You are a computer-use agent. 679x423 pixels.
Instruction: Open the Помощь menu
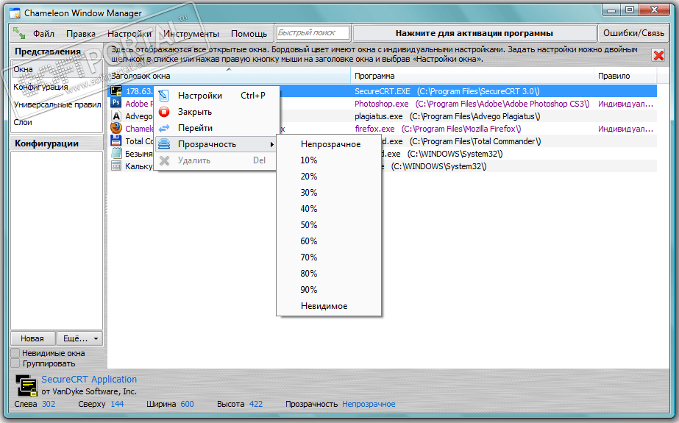[249, 33]
